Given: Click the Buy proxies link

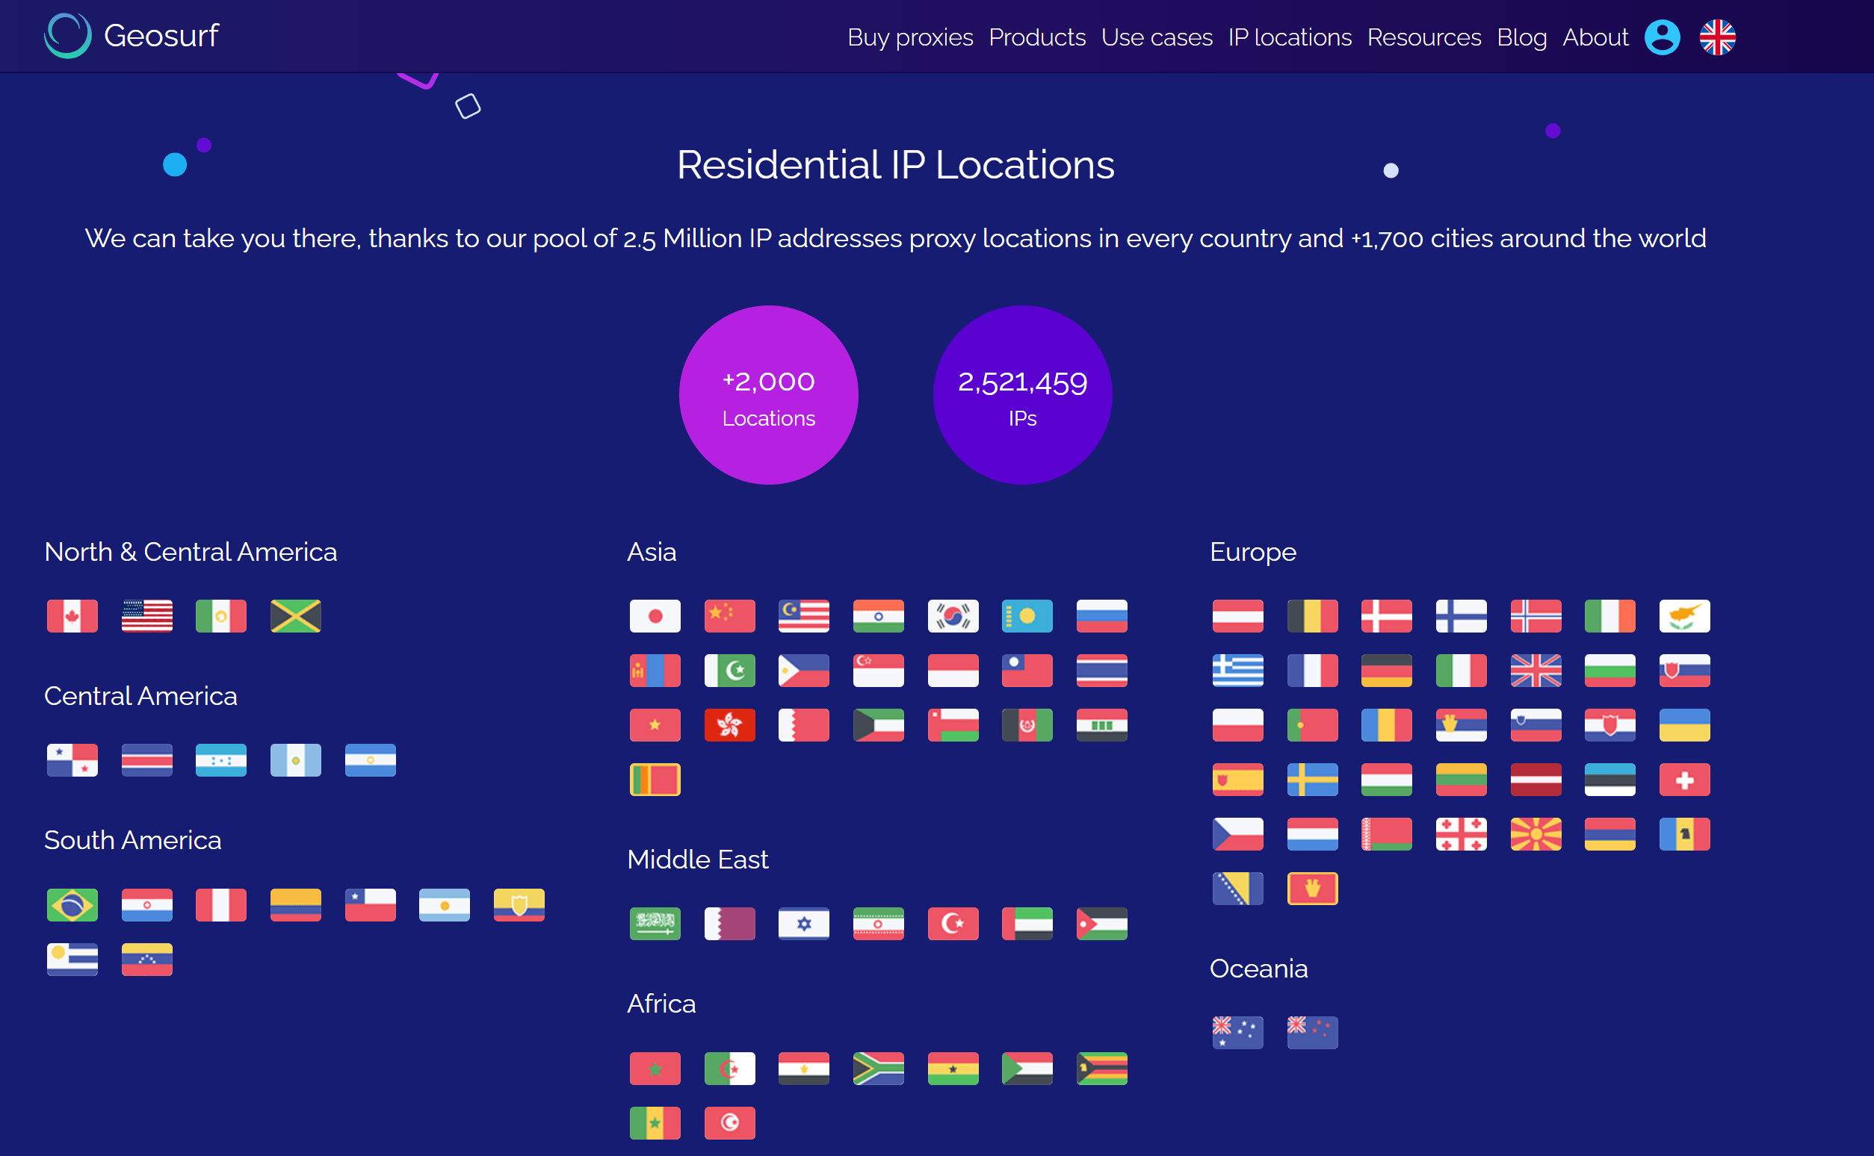Looking at the screenshot, I should [x=910, y=37].
